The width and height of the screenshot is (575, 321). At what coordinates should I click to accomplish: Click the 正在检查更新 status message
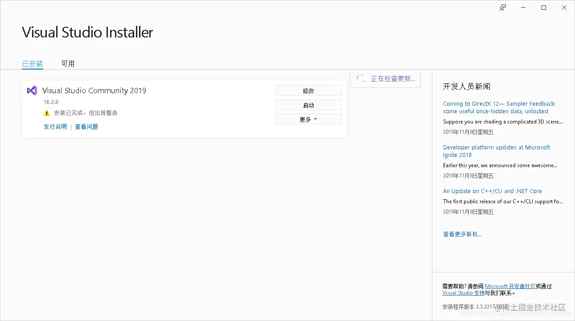(x=392, y=78)
